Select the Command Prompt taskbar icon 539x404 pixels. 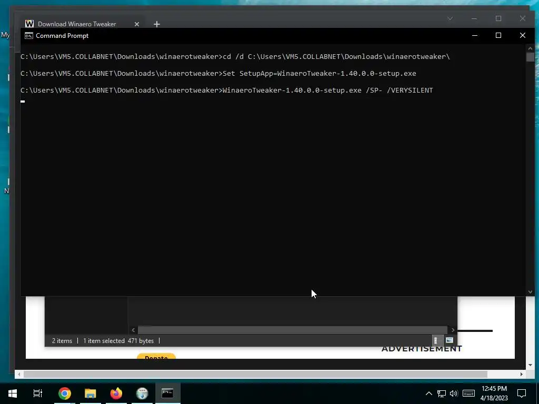tap(167, 393)
